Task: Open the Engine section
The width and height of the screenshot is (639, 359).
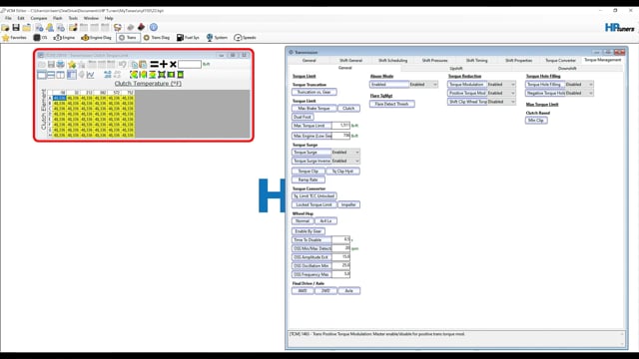Action: (x=65, y=38)
